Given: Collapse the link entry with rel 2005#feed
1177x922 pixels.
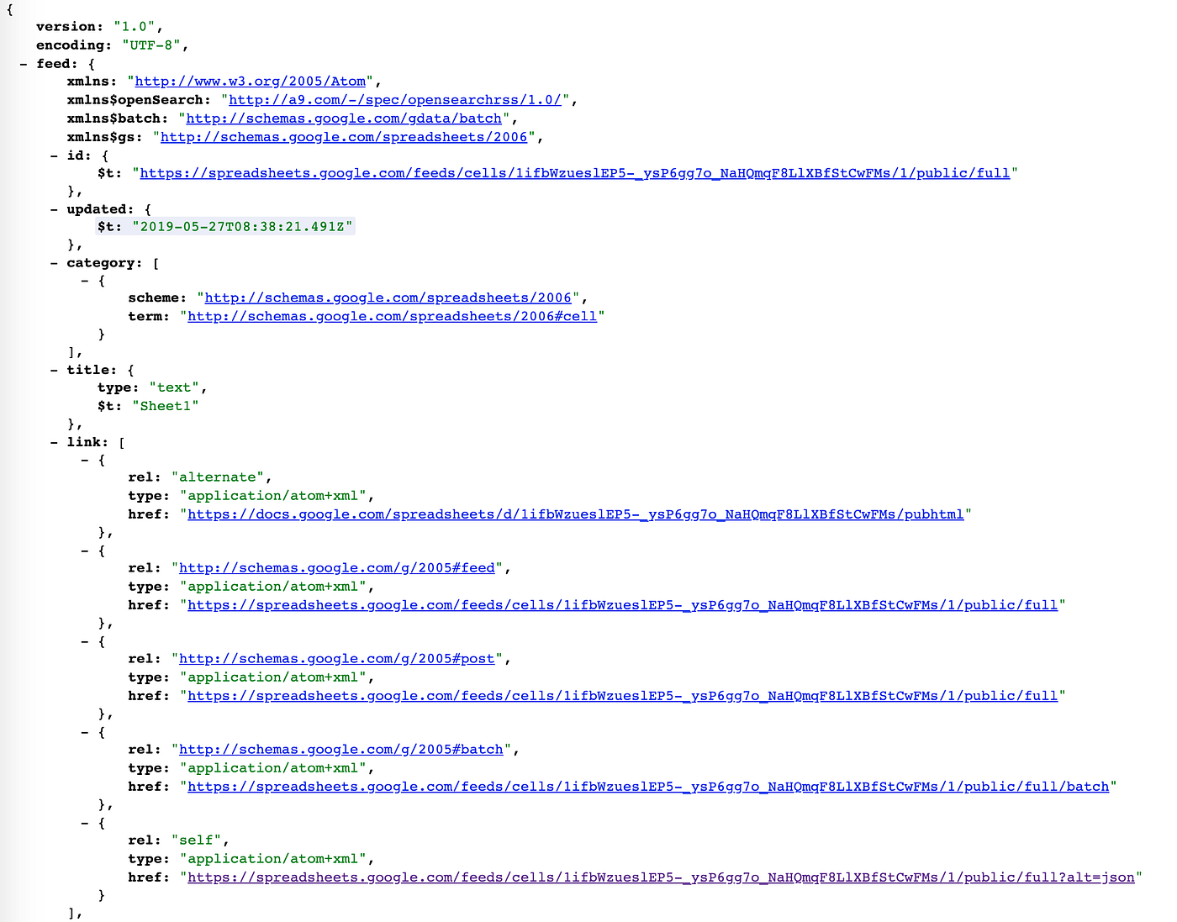Looking at the screenshot, I should click(85, 551).
